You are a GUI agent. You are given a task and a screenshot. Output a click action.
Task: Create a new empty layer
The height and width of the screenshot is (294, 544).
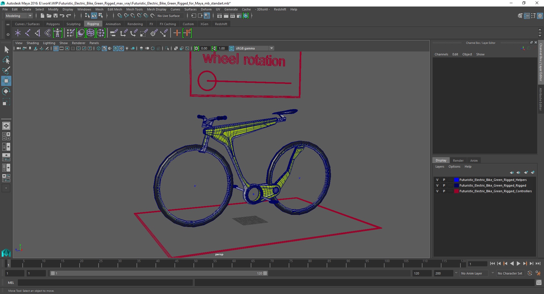526,172
